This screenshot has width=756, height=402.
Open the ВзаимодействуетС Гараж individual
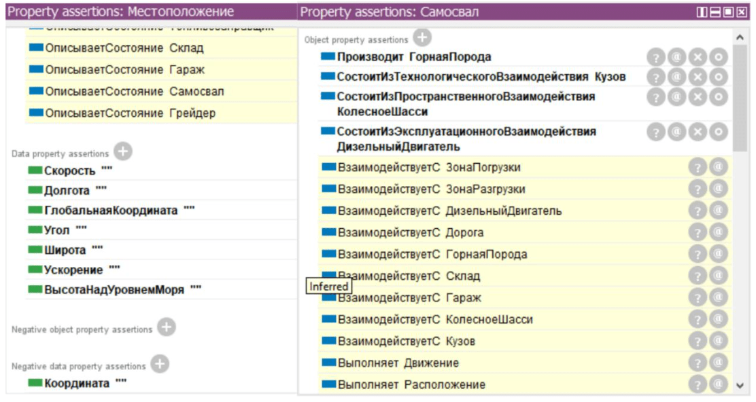[409, 297]
